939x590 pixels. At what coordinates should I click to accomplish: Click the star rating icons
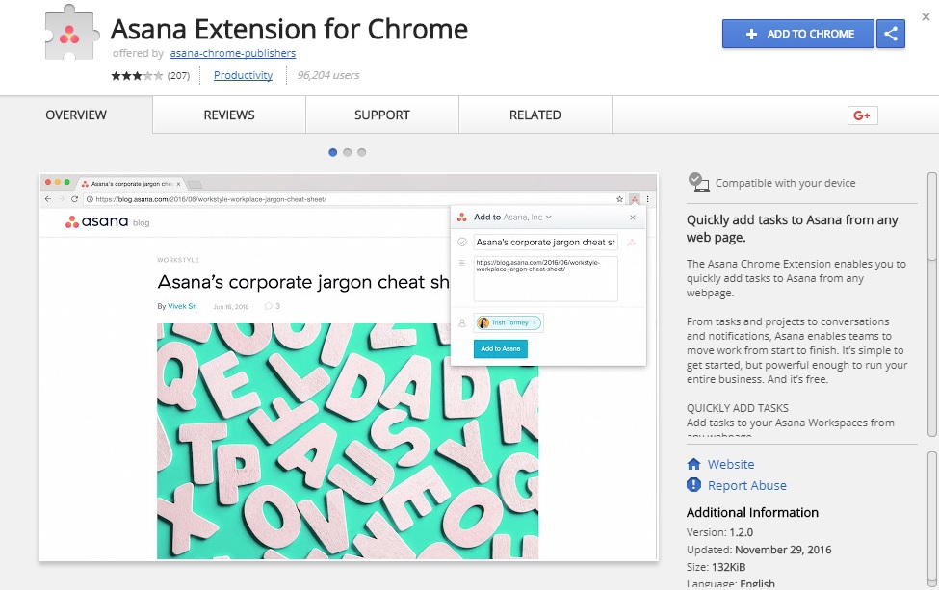click(x=137, y=75)
